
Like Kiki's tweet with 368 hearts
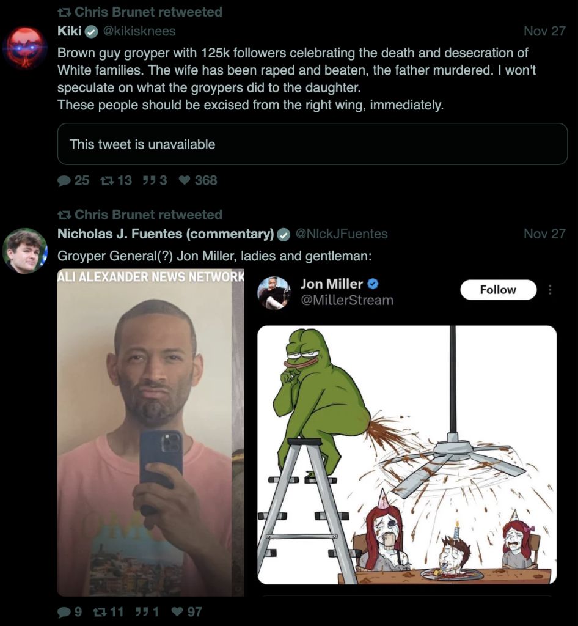point(184,181)
